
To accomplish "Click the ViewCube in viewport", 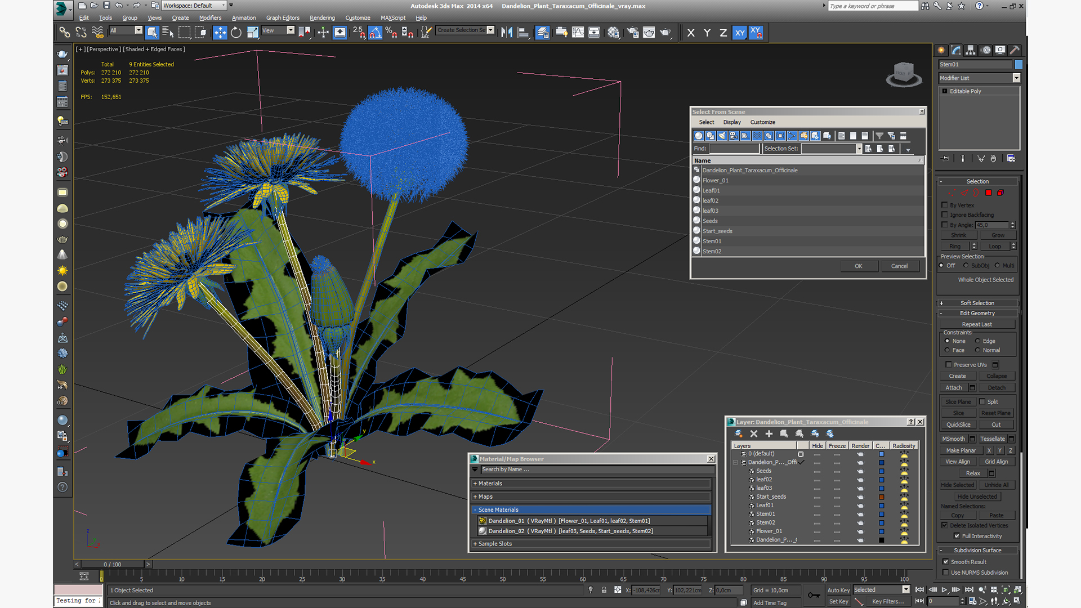I will [x=904, y=74].
